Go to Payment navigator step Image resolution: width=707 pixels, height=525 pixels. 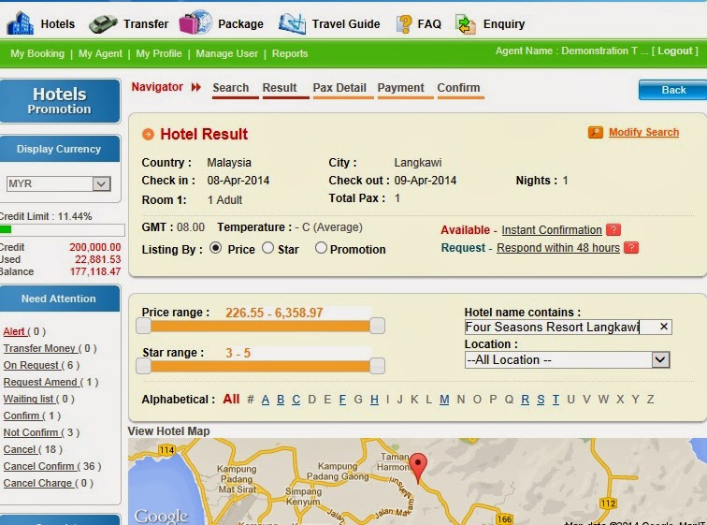[x=401, y=88]
